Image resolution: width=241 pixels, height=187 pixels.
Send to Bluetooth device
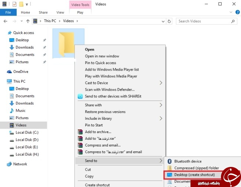[x=188, y=161]
